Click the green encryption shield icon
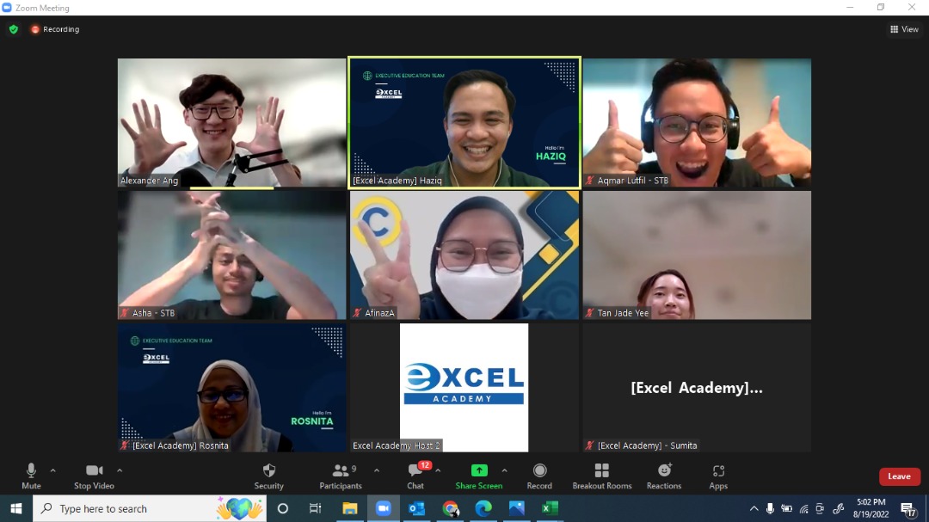This screenshot has width=929, height=522. (13, 29)
